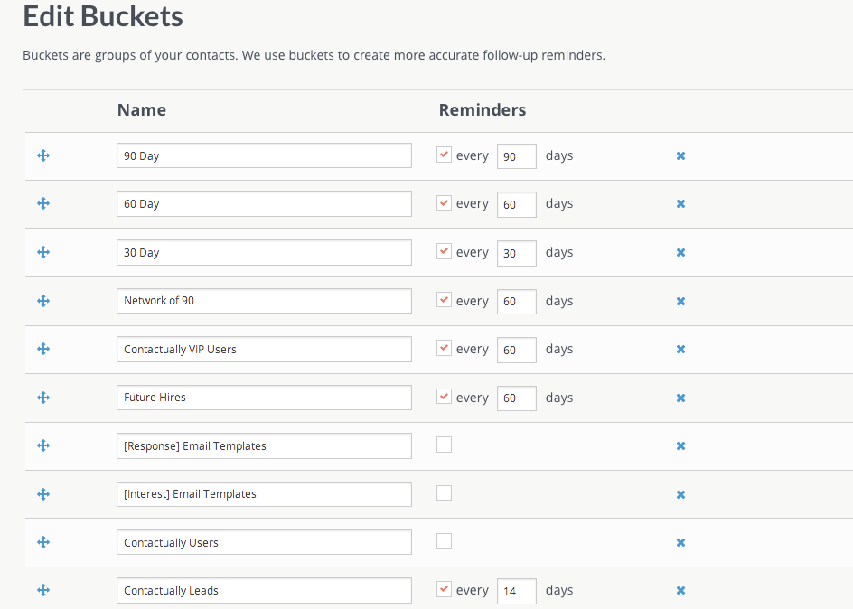Click the drag handle for 90 Day bucket

click(42, 155)
